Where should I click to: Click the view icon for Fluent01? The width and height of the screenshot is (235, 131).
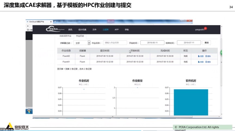[201, 62]
